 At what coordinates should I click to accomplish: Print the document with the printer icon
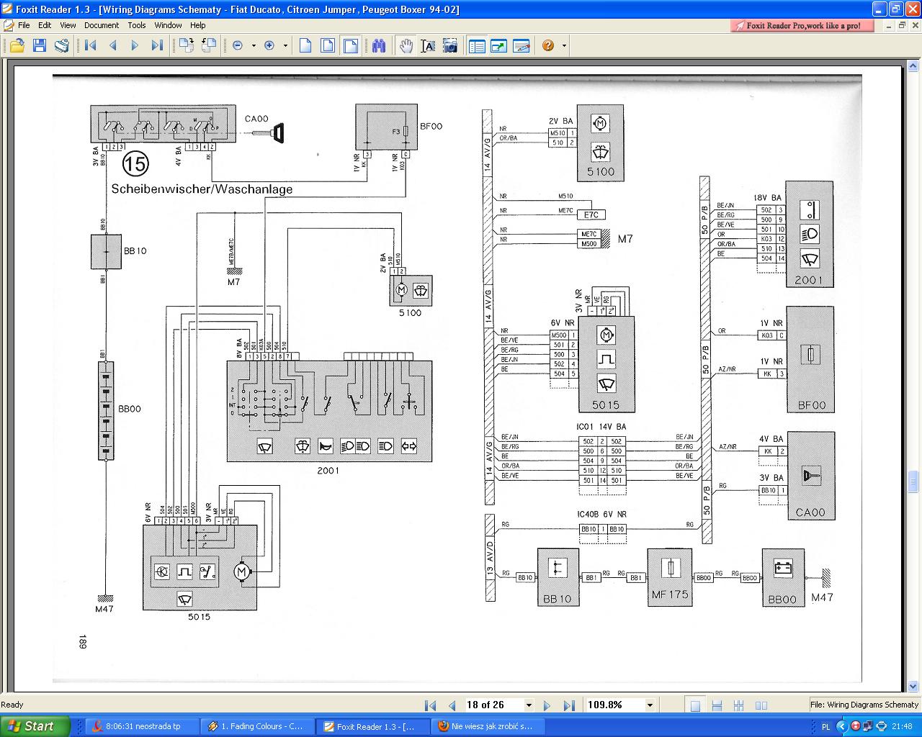click(x=62, y=46)
